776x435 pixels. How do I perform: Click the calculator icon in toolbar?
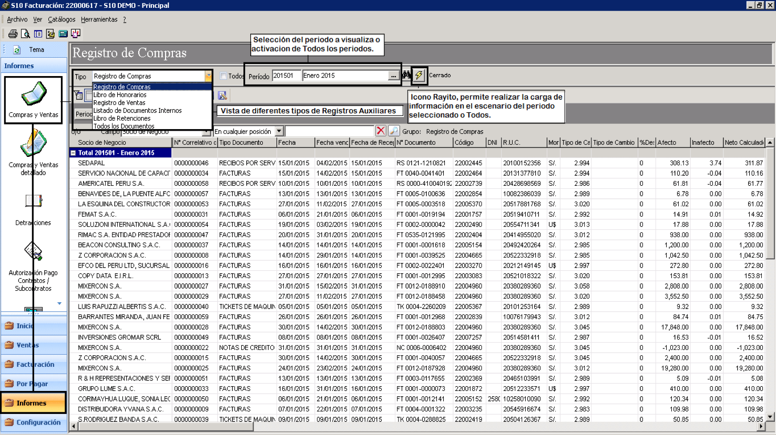coord(63,34)
